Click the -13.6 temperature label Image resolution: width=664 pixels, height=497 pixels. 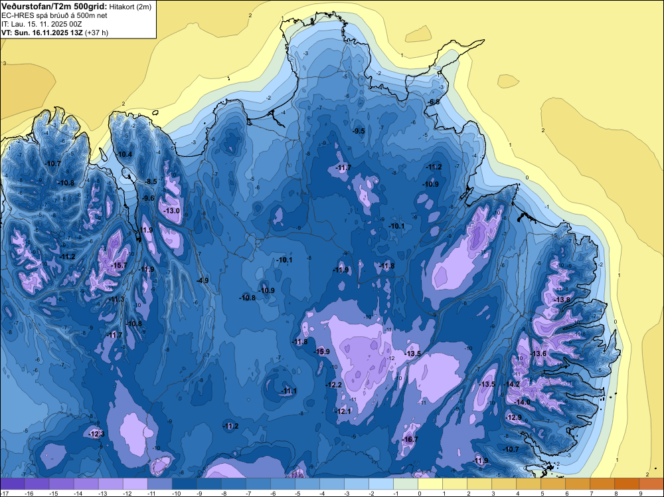click(x=539, y=353)
